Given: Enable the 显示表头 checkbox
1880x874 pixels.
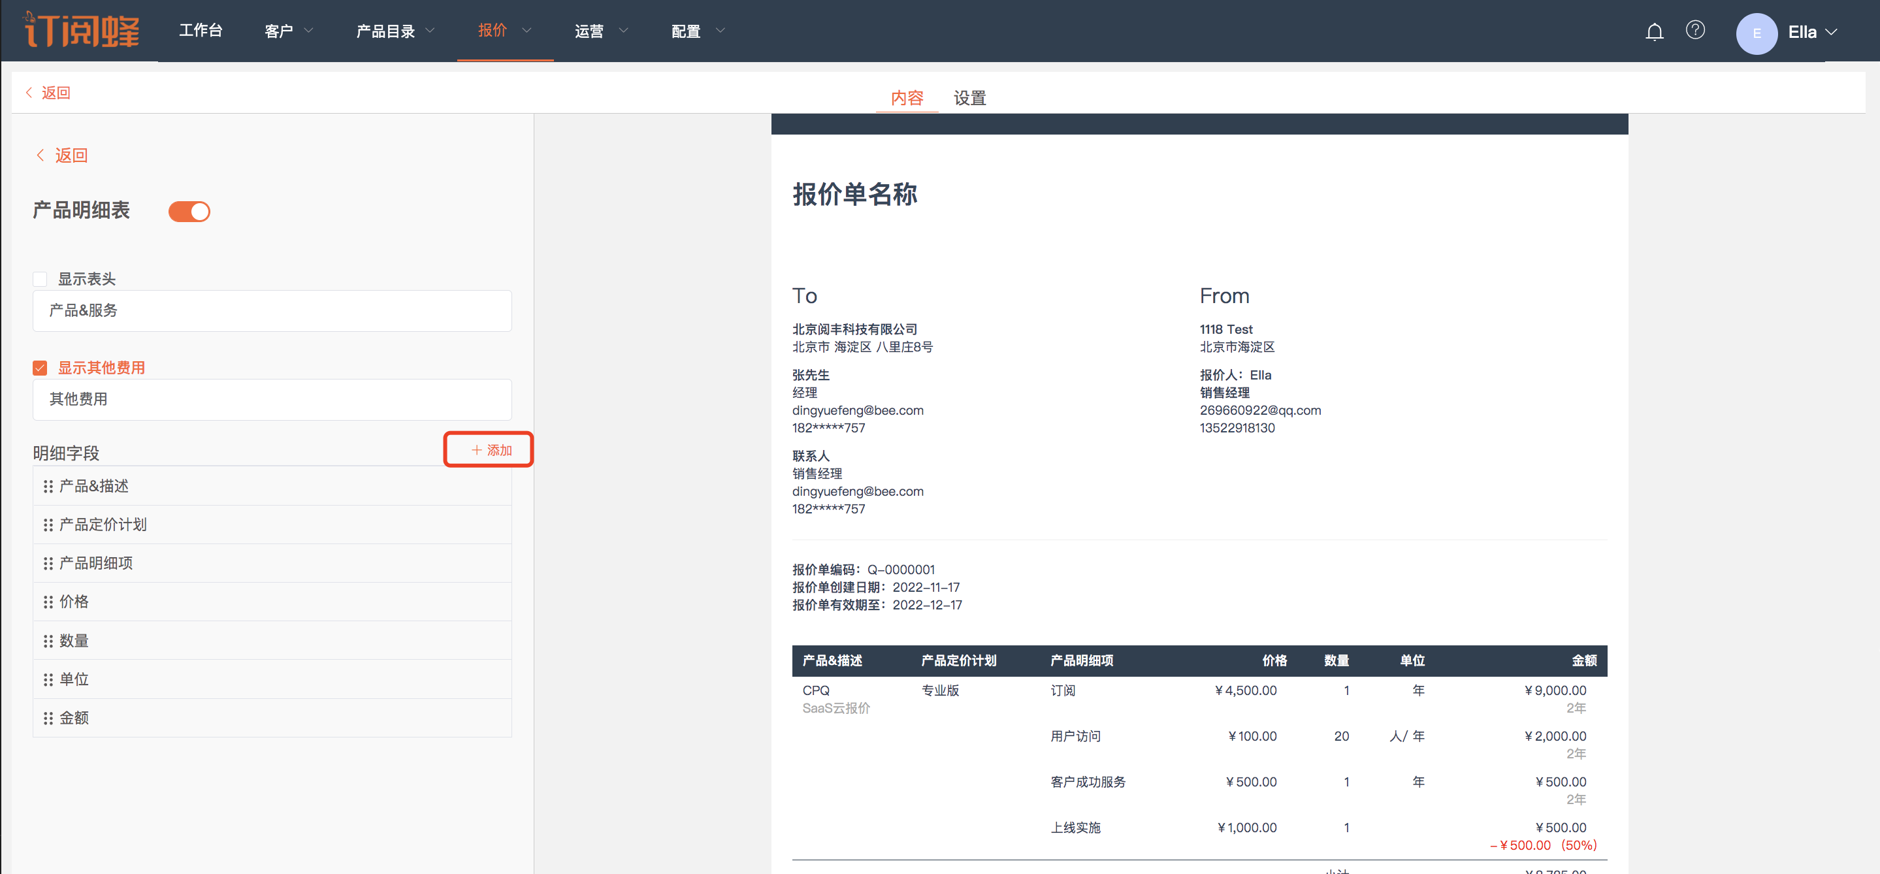Looking at the screenshot, I should pyautogui.click(x=40, y=280).
